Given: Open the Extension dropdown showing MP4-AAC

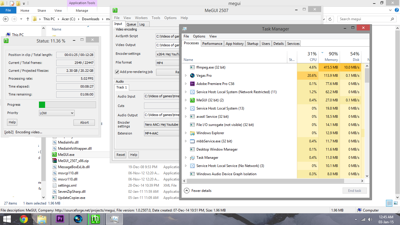Looking at the screenshot, I should point(162,133).
